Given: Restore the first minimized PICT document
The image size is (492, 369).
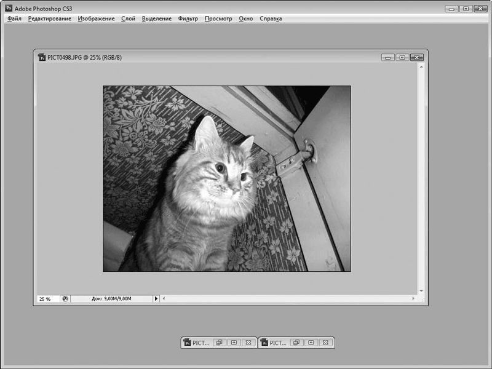Looking at the screenshot, I should point(219,343).
